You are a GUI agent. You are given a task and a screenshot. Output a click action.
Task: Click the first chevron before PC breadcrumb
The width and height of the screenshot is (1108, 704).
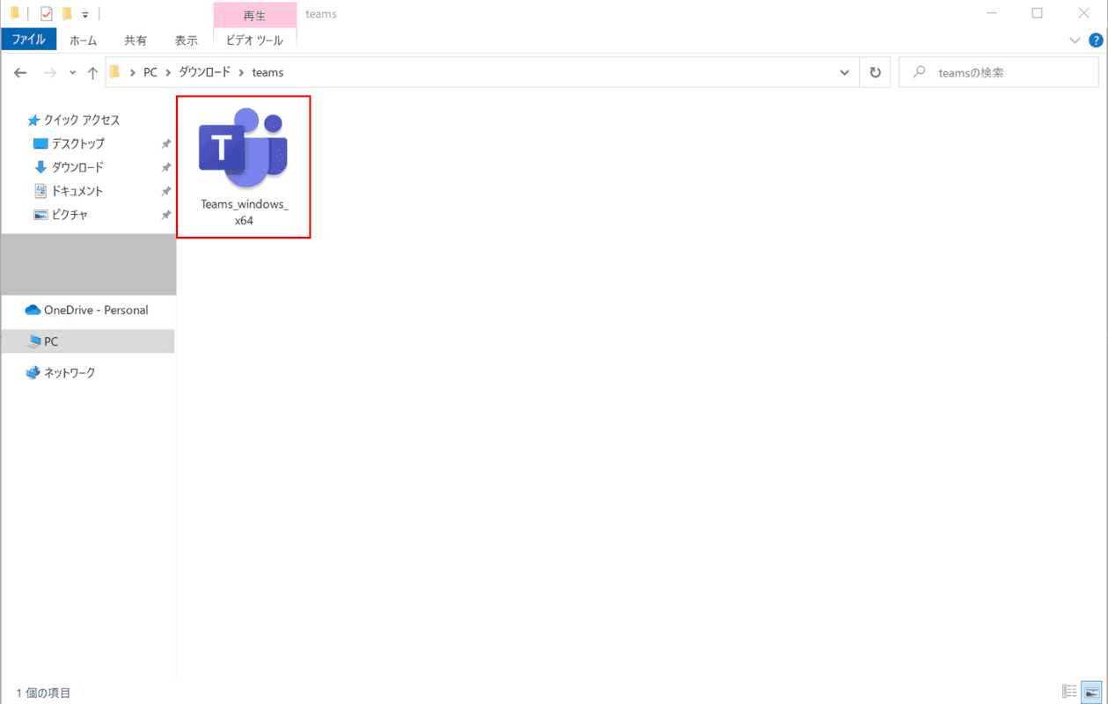click(x=132, y=73)
